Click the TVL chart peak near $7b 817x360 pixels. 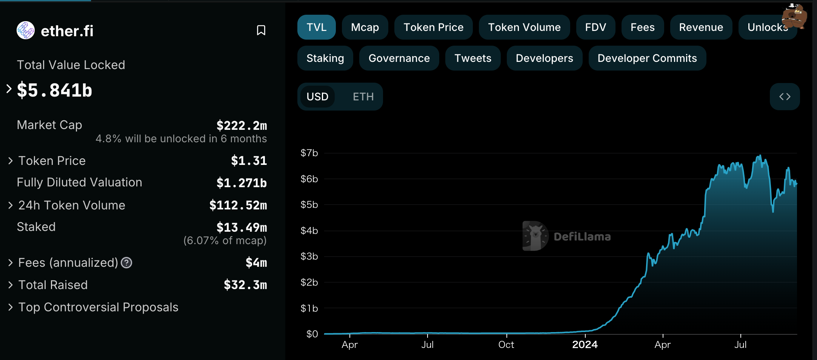(760, 155)
